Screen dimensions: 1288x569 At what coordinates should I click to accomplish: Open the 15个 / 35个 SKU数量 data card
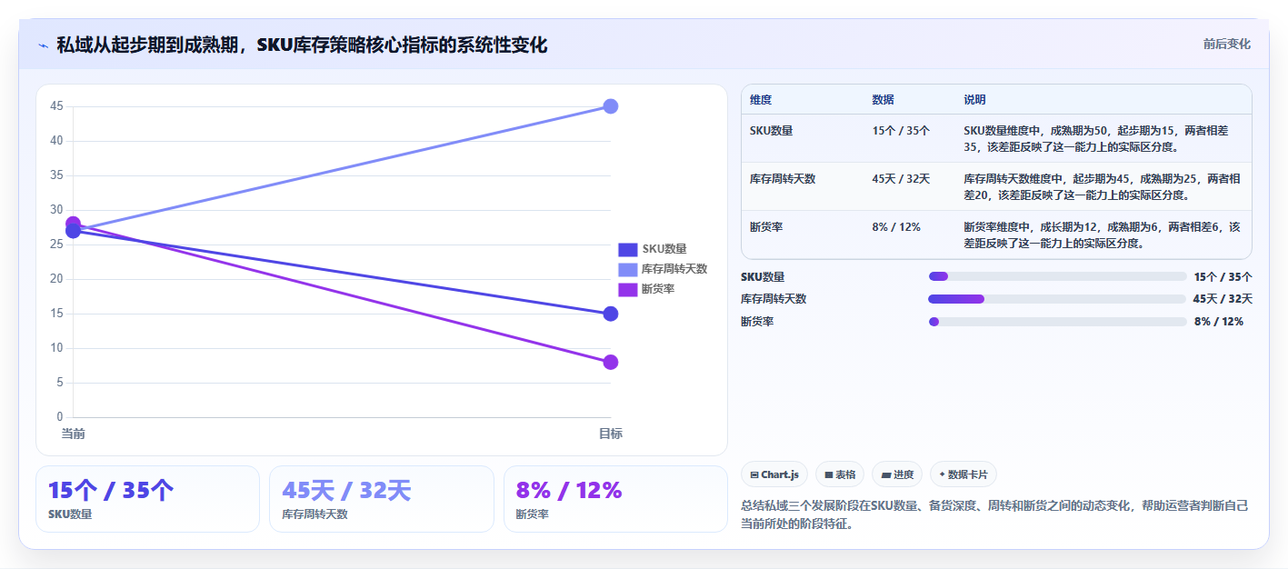(x=148, y=499)
